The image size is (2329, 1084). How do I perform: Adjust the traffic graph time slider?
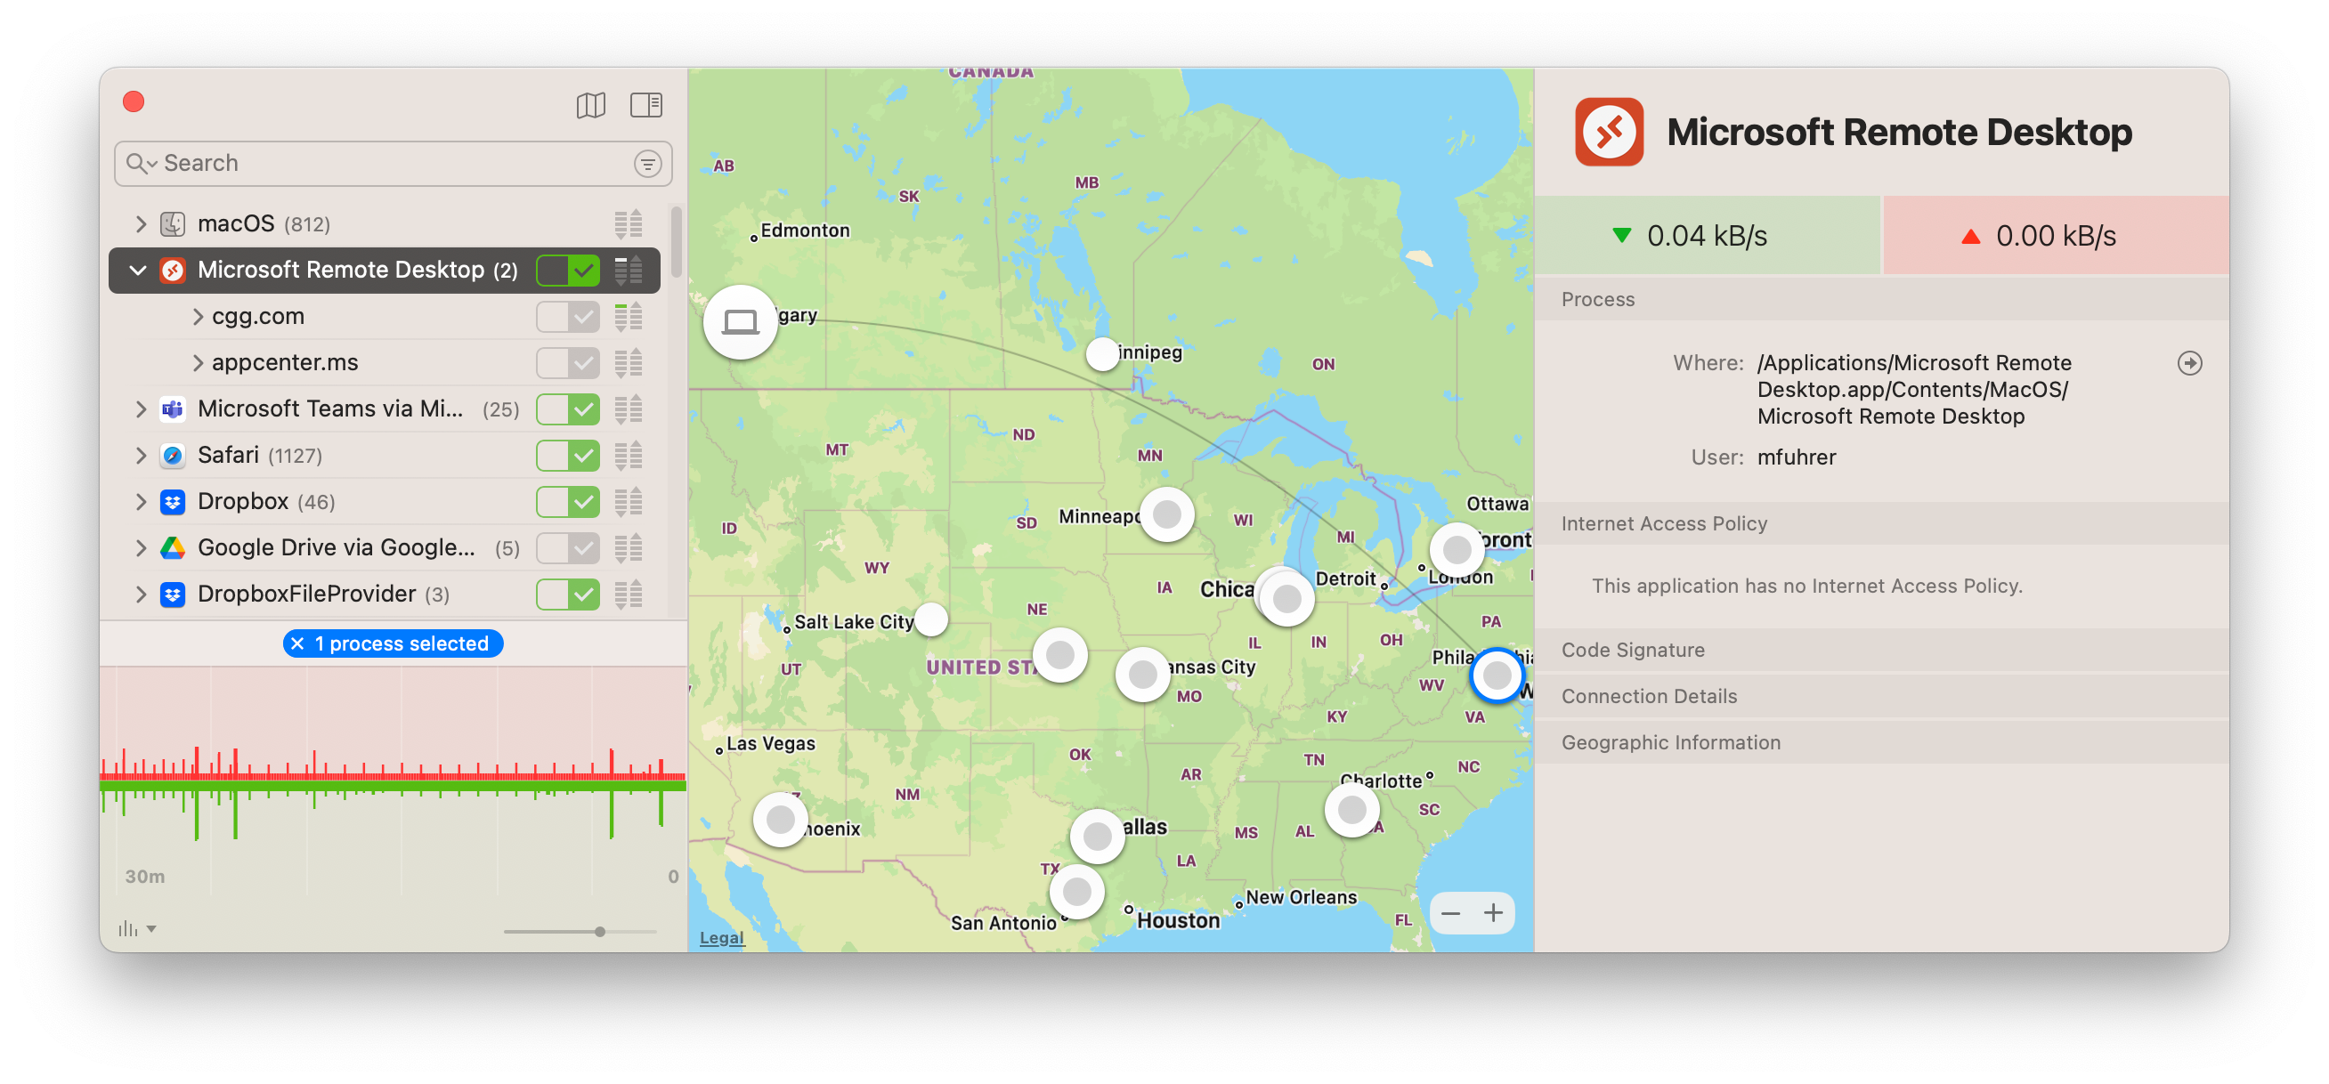(599, 932)
